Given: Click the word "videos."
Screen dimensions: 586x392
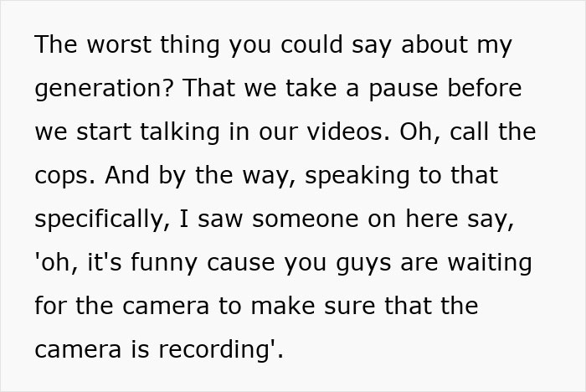Looking at the screenshot, I should coord(348,132).
